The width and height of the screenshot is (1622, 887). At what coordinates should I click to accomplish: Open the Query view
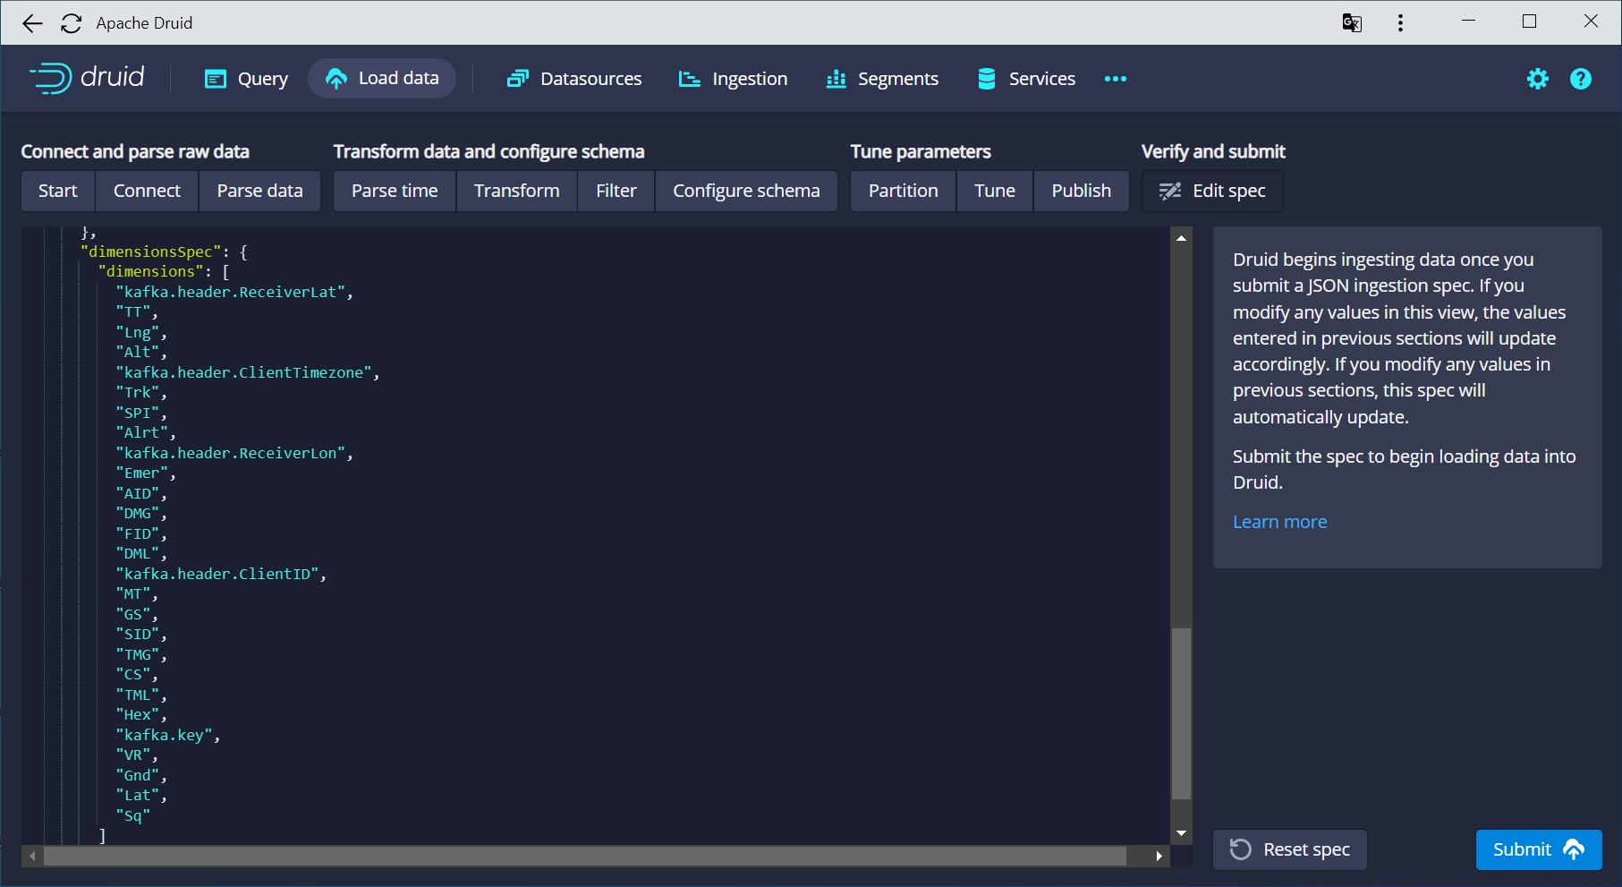[x=246, y=79]
